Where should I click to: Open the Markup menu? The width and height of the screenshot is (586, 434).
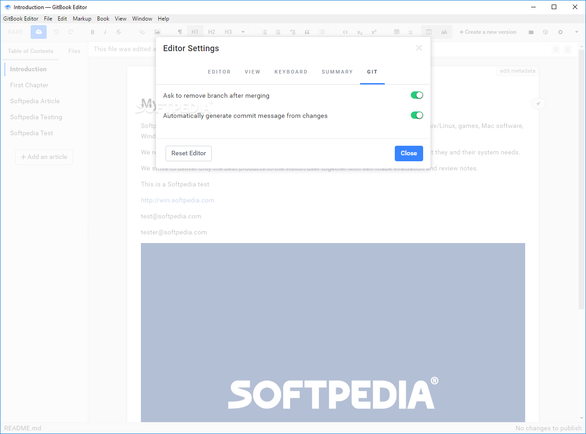(82, 19)
